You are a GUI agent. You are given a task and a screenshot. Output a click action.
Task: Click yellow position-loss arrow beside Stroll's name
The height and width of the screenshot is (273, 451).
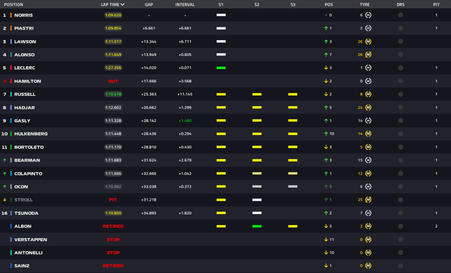pos(4,199)
